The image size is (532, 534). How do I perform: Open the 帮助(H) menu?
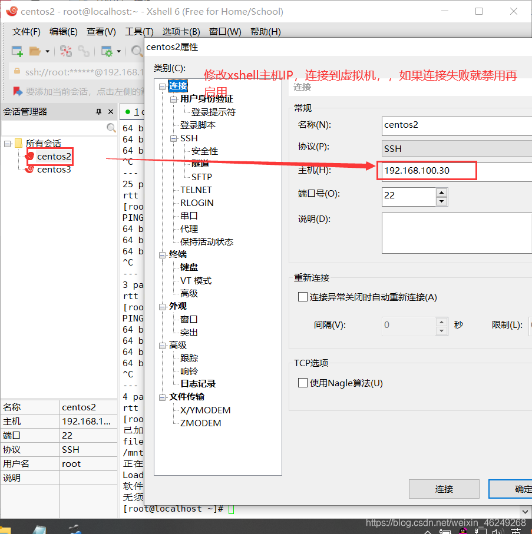pyautogui.click(x=266, y=32)
